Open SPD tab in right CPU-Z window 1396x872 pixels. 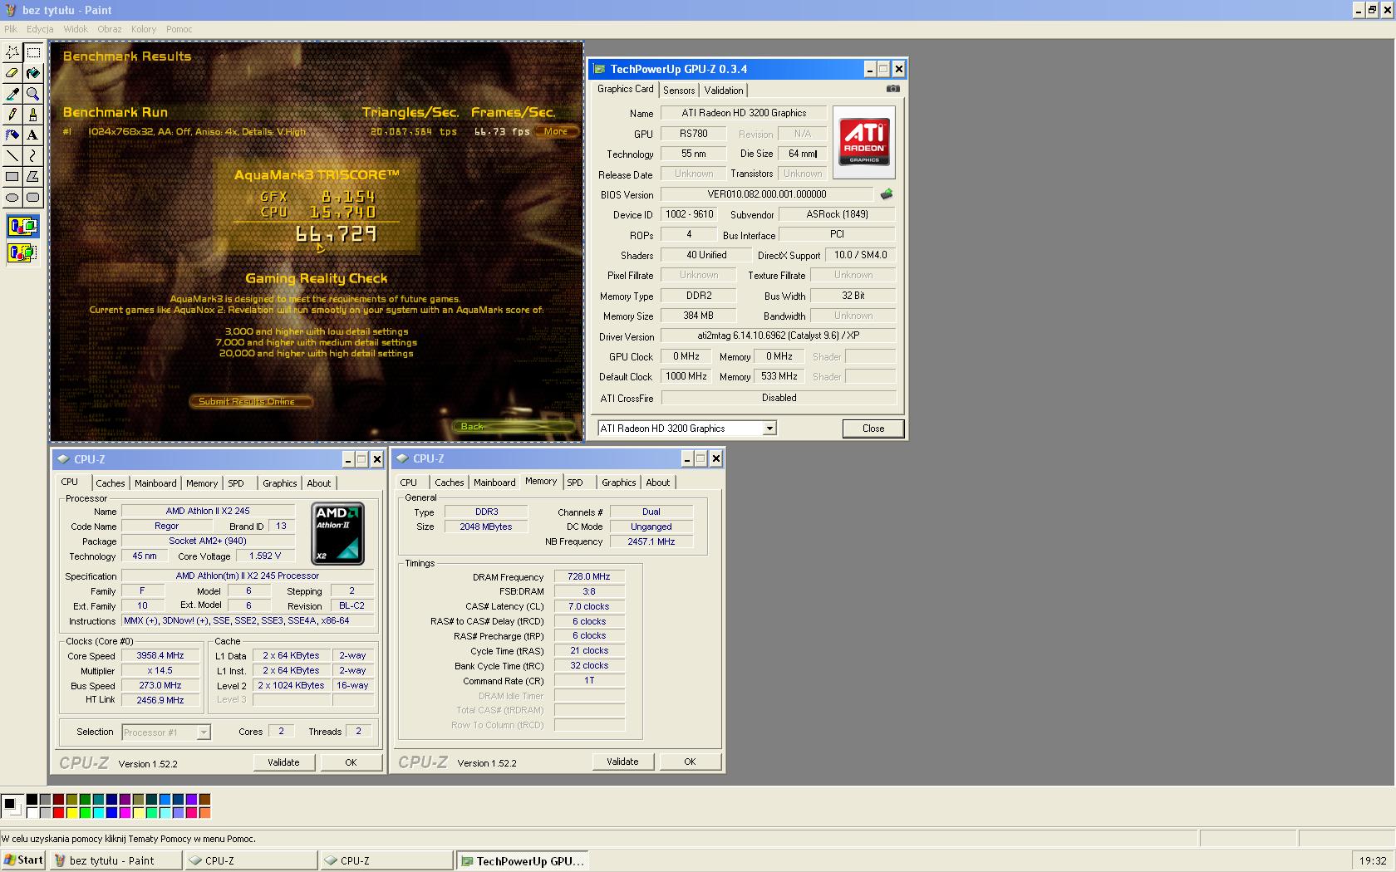(x=575, y=483)
